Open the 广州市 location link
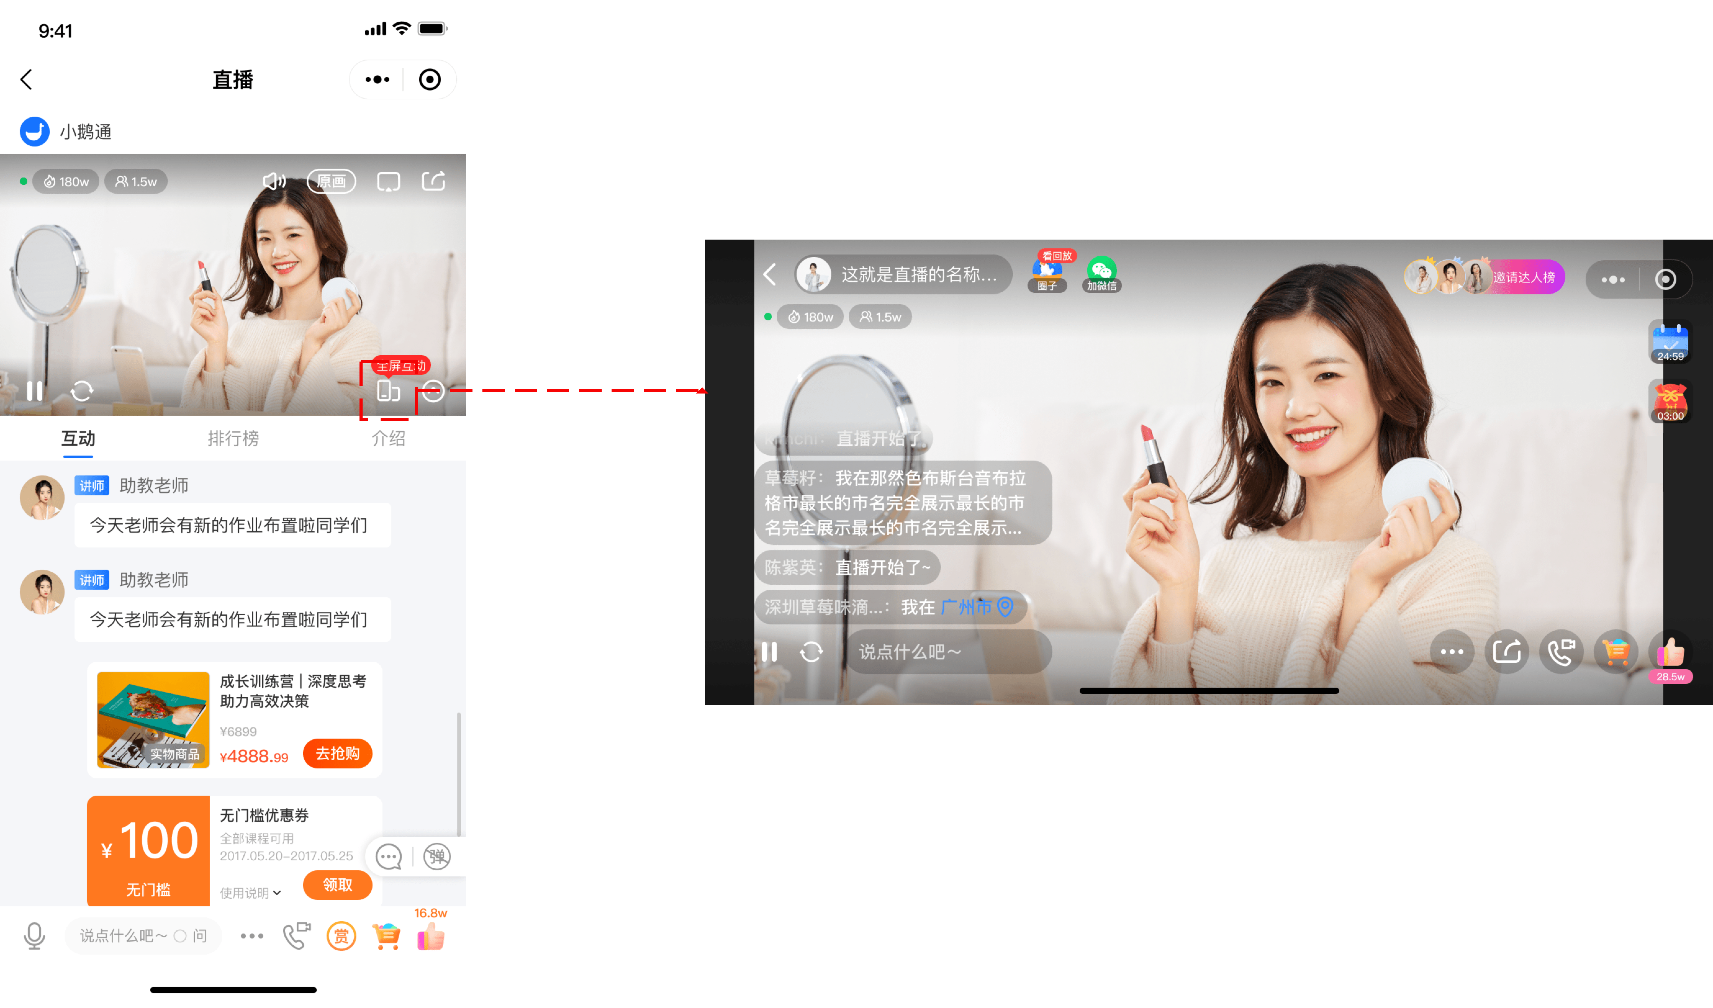Screen dimensions: 1713x1008 pyautogui.click(x=977, y=607)
